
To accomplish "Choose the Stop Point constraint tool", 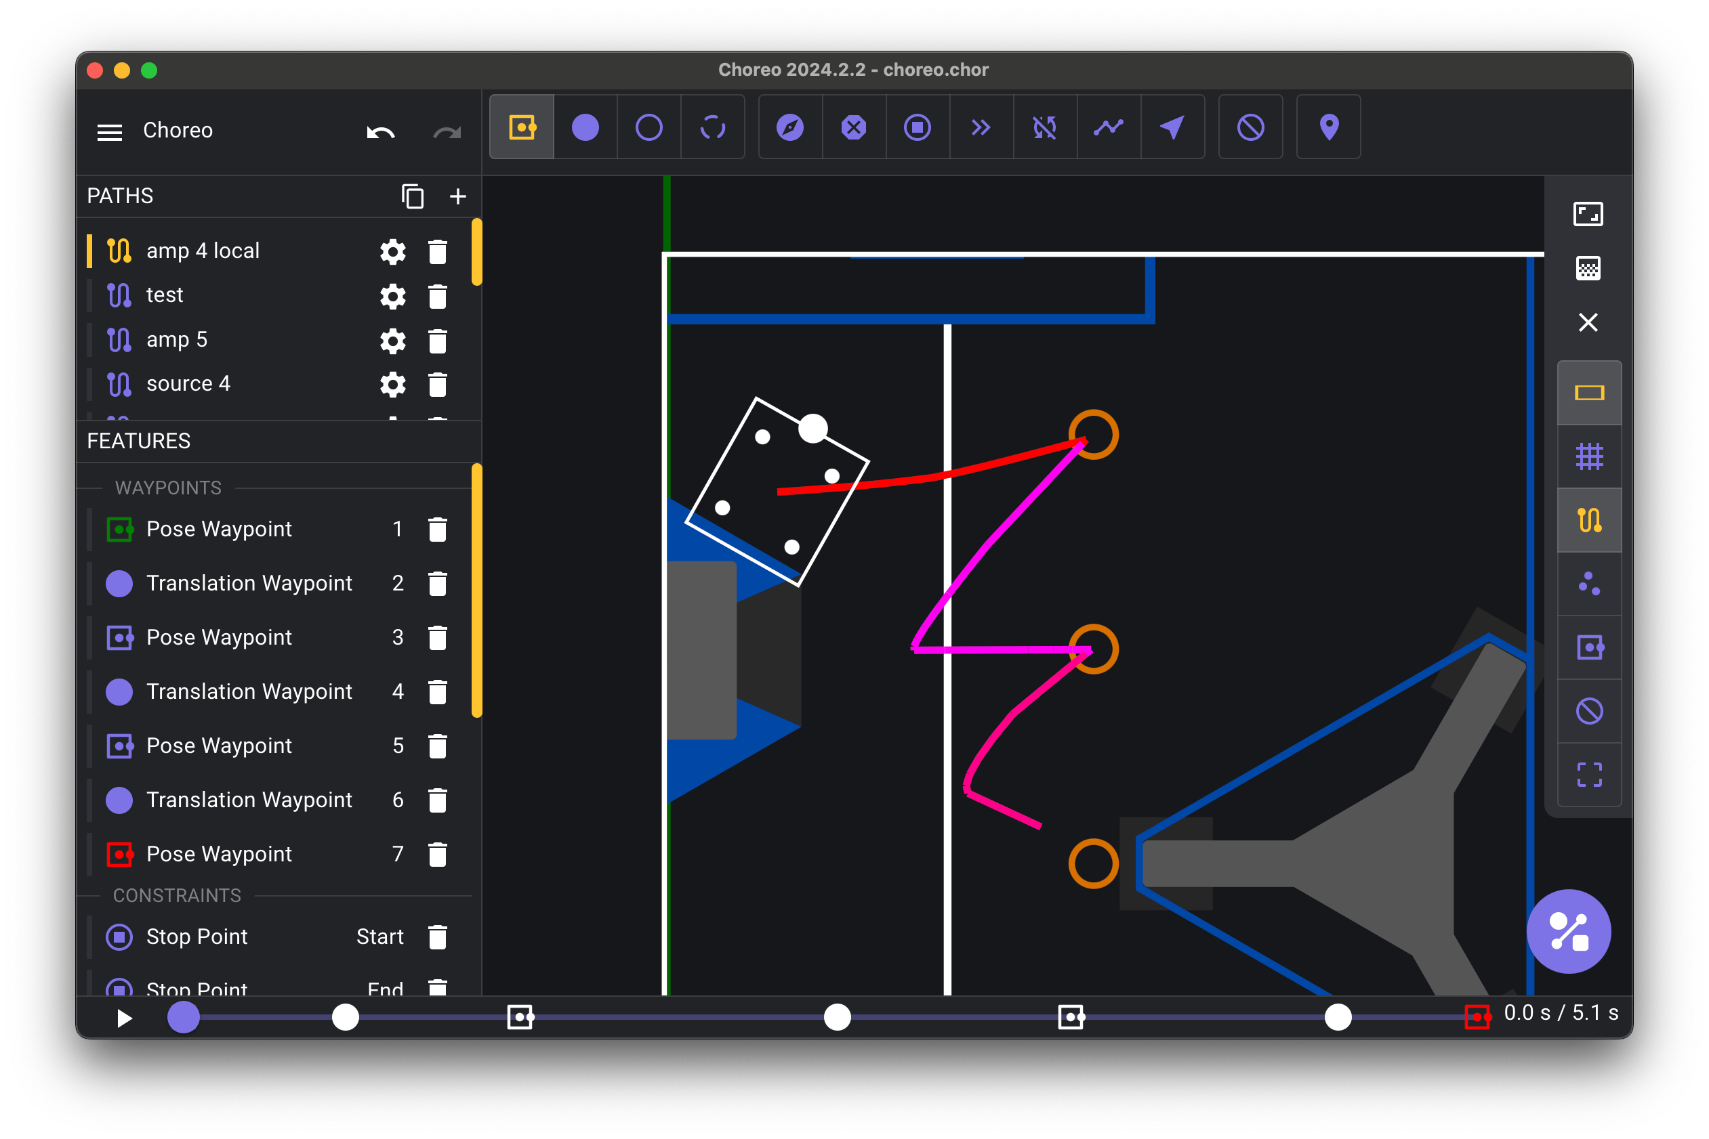I will [x=917, y=128].
